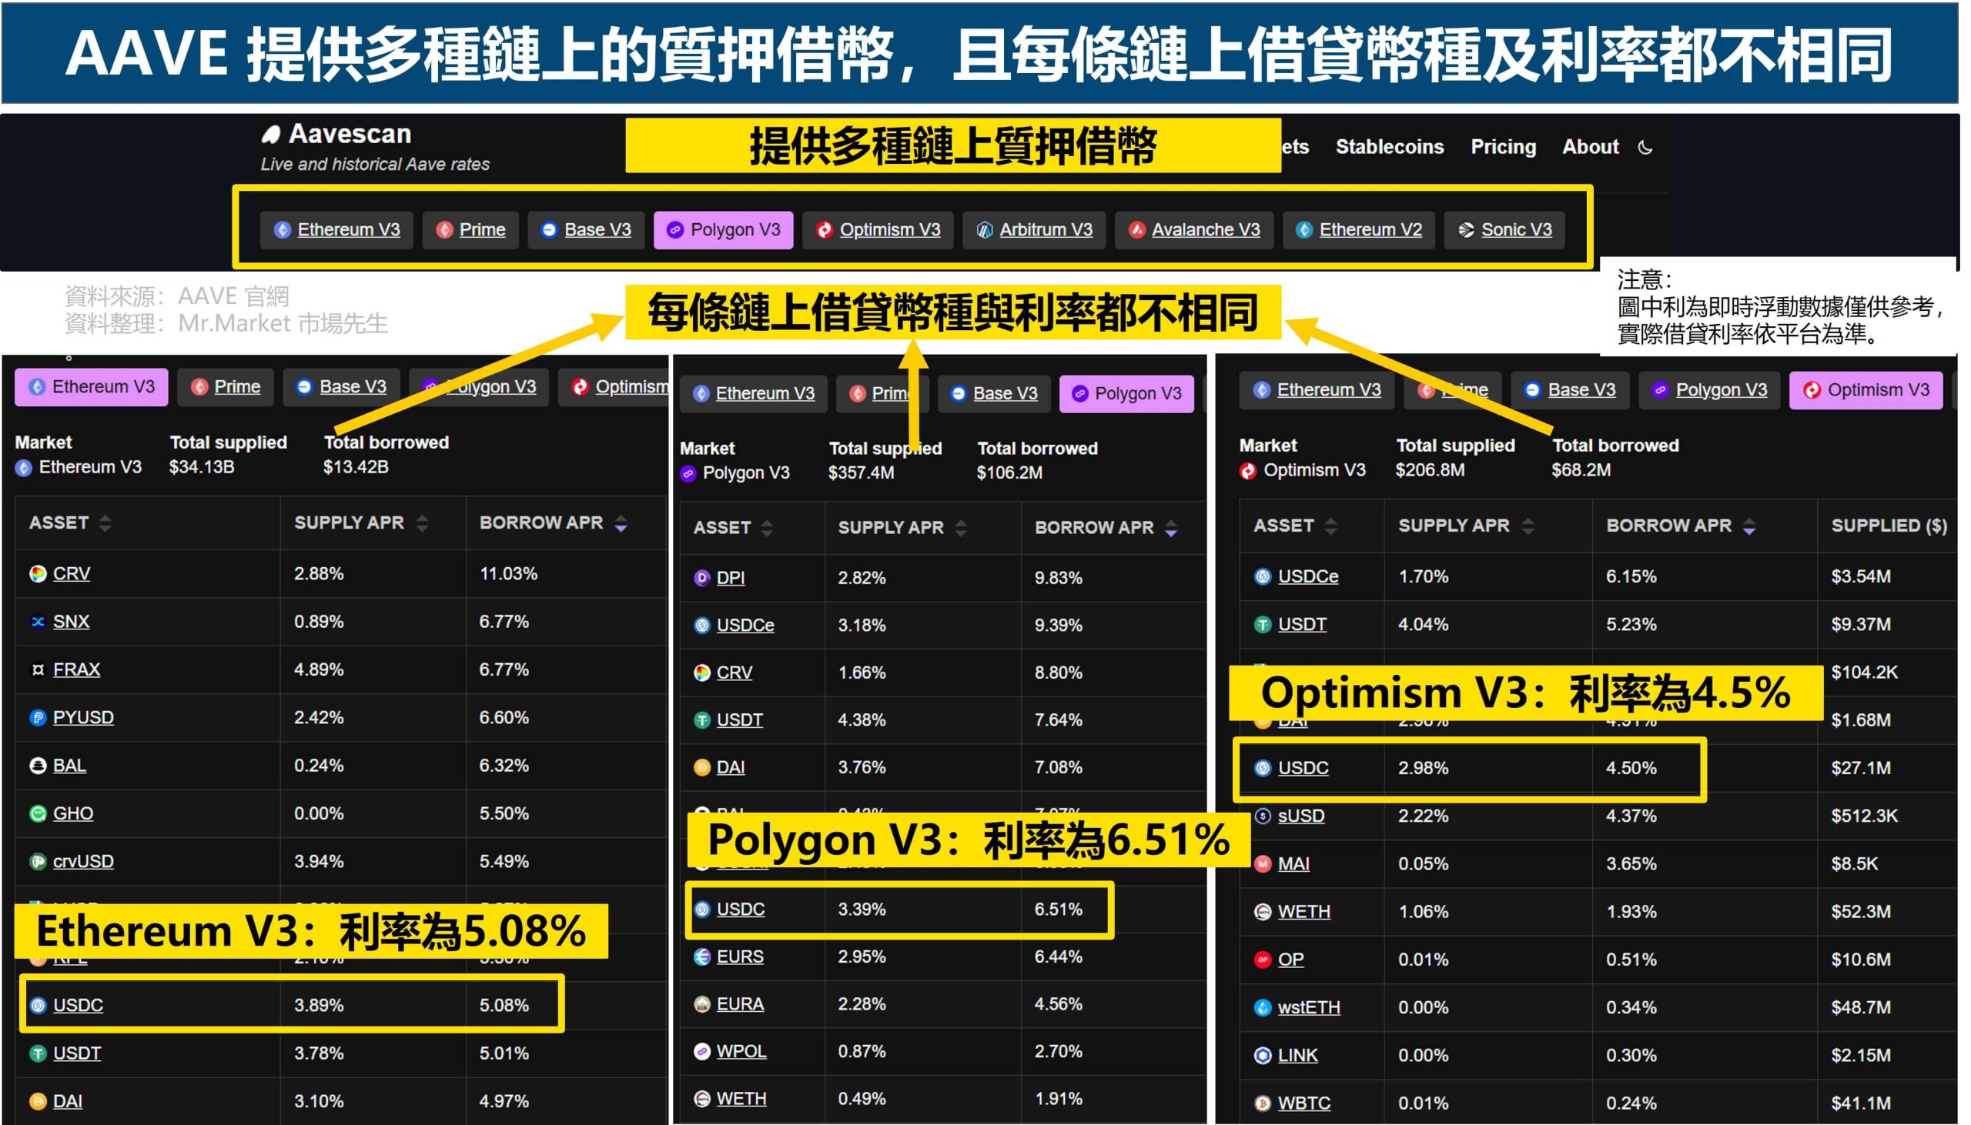Image resolution: width=1971 pixels, height=1125 pixels.
Task: Click USDCe token icon in Optimism panel
Action: tap(1262, 576)
